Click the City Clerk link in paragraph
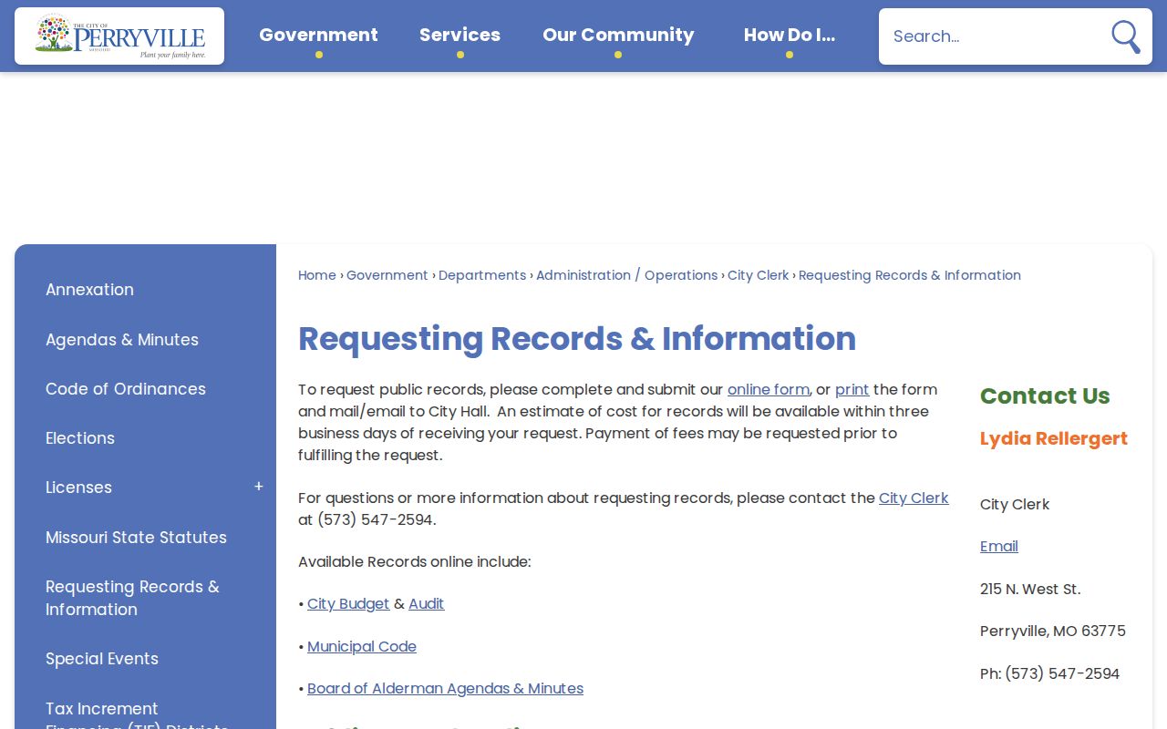Screen dimensions: 1167x729 click(x=914, y=498)
